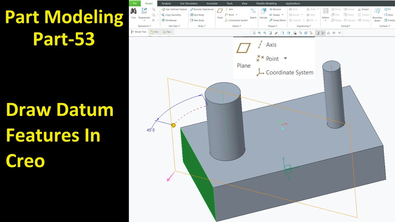Viewport: 395px width, 222px height.
Task: Select the Extrude tool
Action: point(263,13)
